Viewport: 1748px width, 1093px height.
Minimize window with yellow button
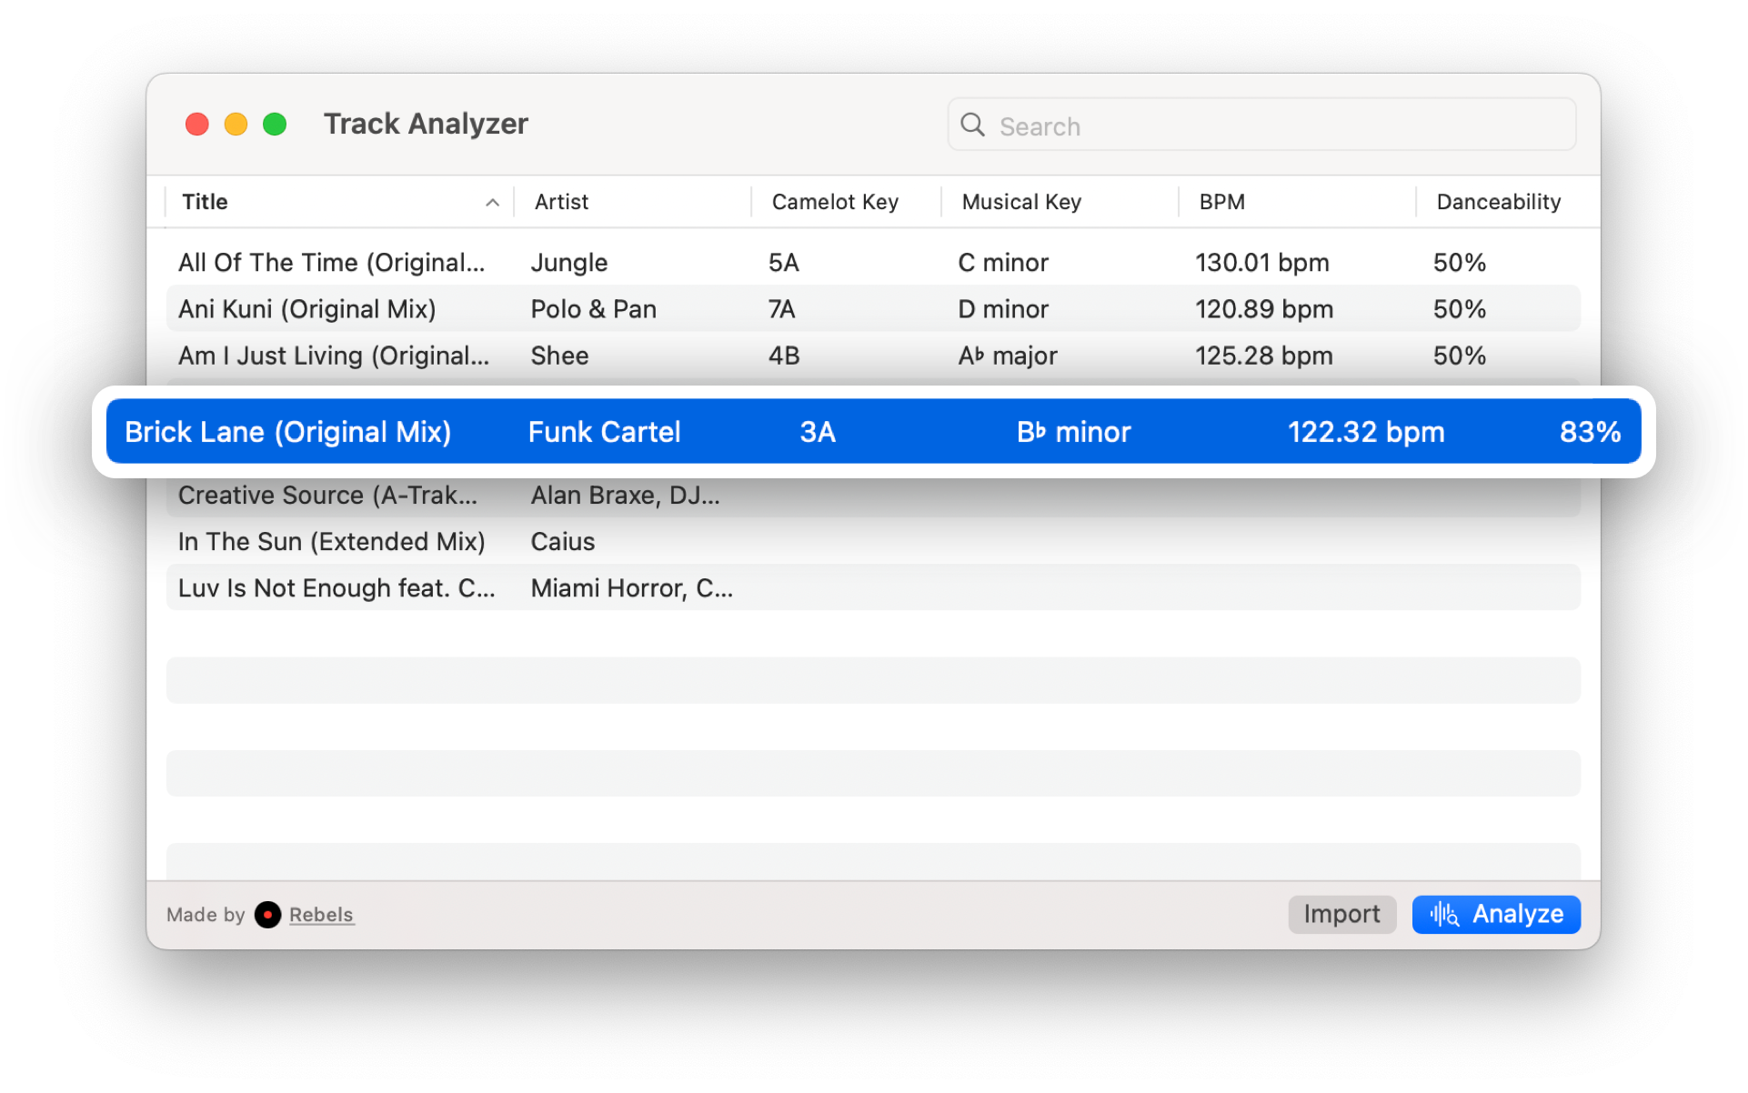coord(236,124)
